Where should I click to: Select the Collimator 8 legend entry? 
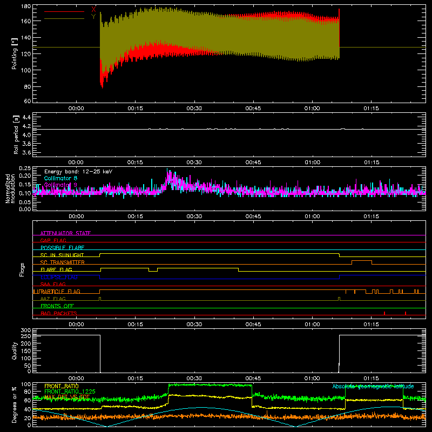60,178
